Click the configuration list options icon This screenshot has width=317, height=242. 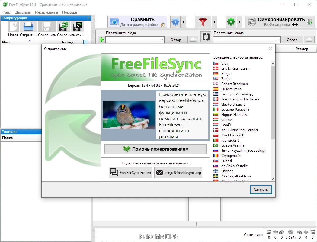(85, 42)
